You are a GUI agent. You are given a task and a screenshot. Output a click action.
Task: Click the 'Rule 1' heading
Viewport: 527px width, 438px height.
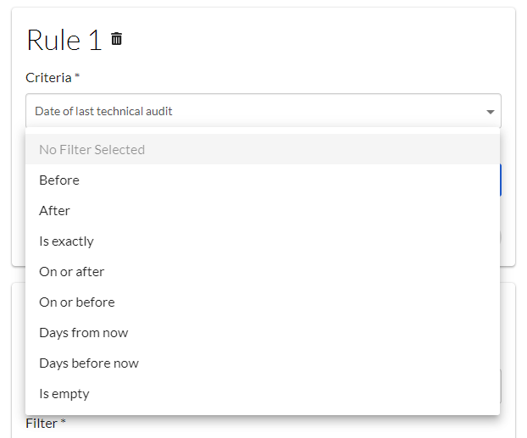(64, 40)
